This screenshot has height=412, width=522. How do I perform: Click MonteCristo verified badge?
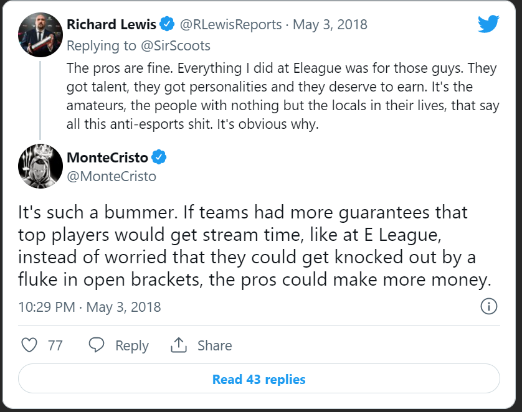pos(159,157)
